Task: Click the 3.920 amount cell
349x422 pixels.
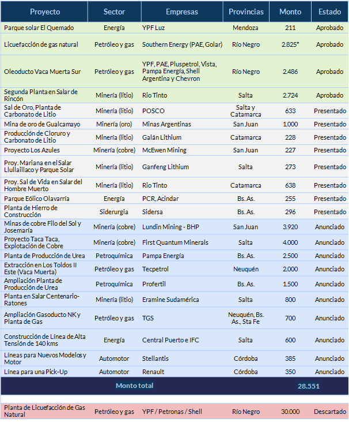Action: (290, 227)
